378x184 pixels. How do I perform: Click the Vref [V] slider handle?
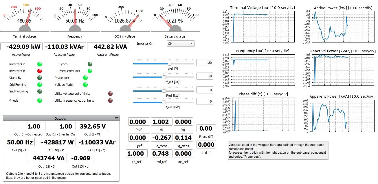pos(170,63)
